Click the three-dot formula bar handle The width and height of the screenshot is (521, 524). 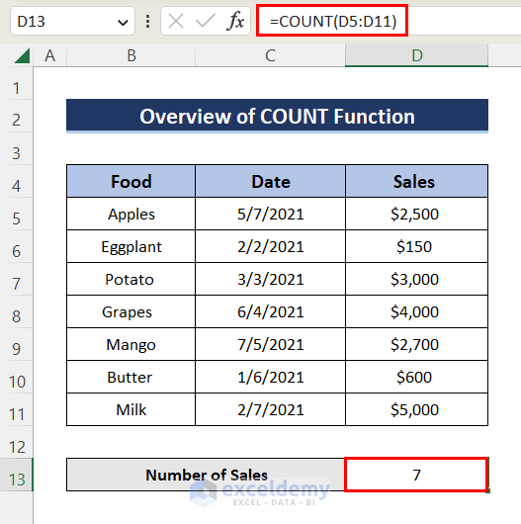click(147, 22)
